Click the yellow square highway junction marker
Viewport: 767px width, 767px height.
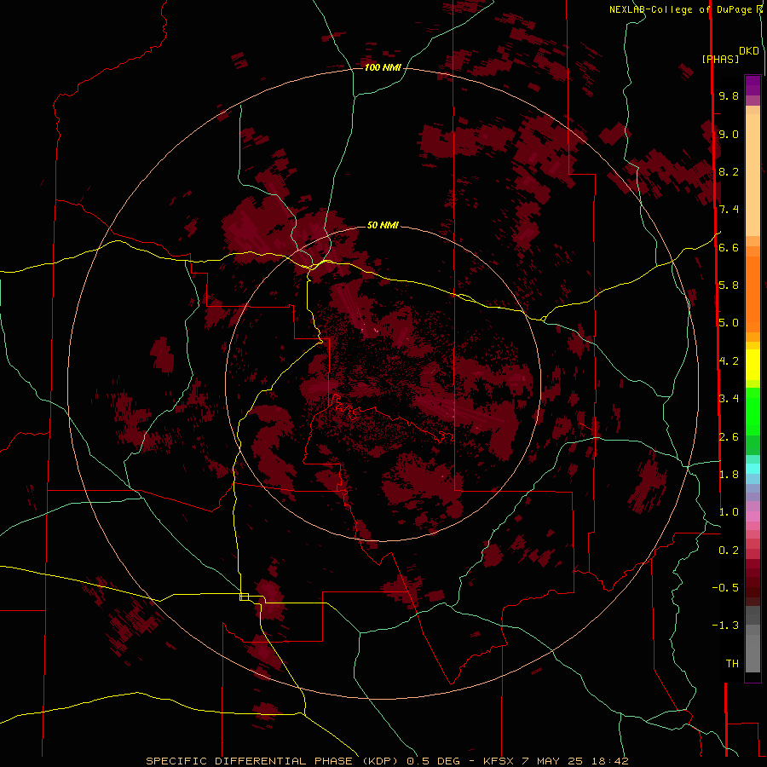pos(244,597)
